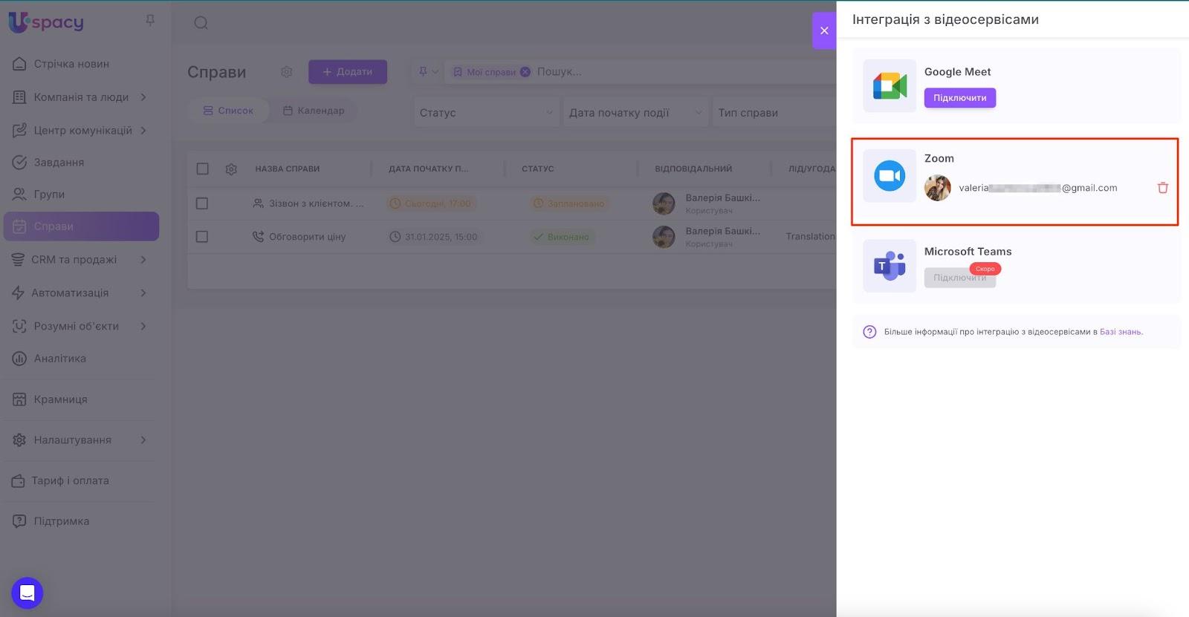Expand Компанія та люди chevron

(x=143, y=97)
